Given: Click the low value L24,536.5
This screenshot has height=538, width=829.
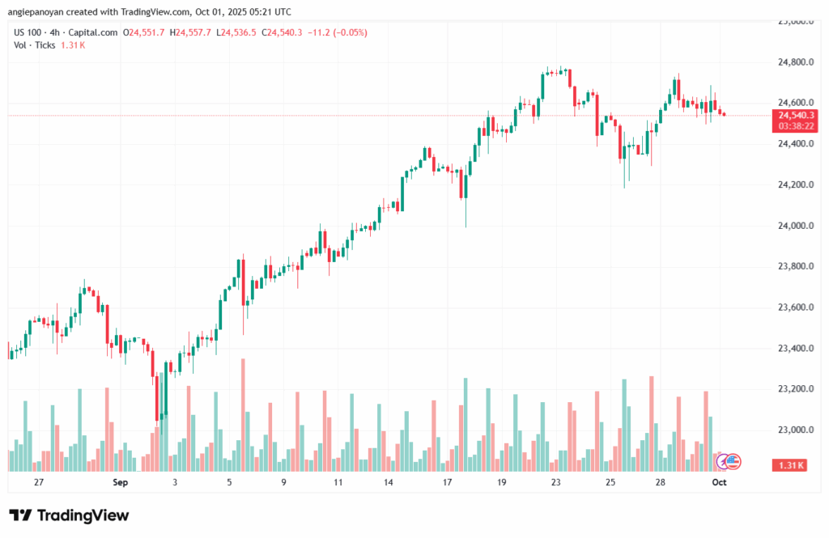Looking at the screenshot, I should point(238,32).
